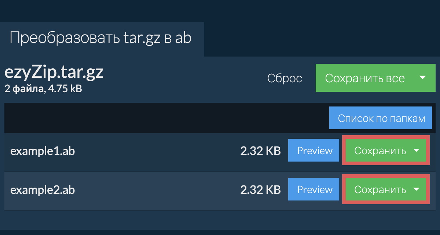Click the Сброс reset link
The height and width of the screenshot is (235, 440).
285,78
